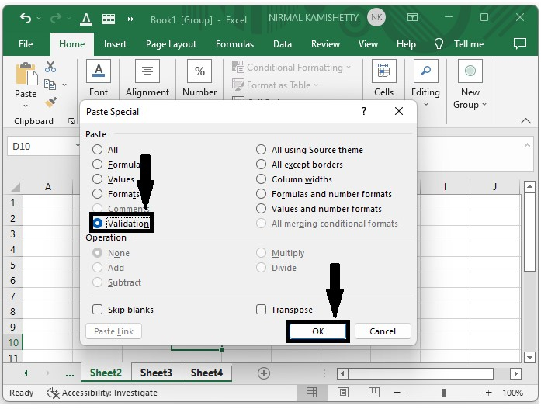The height and width of the screenshot is (409, 541).
Task: Open the Number percent group icon
Action: click(x=199, y=71)
